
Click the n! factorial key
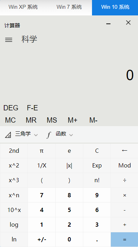(x=97, y=180)
